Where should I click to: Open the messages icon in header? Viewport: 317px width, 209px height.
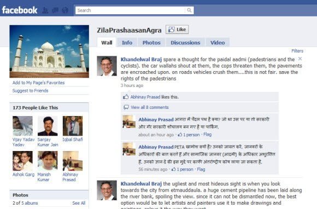[x=55, y=10]
